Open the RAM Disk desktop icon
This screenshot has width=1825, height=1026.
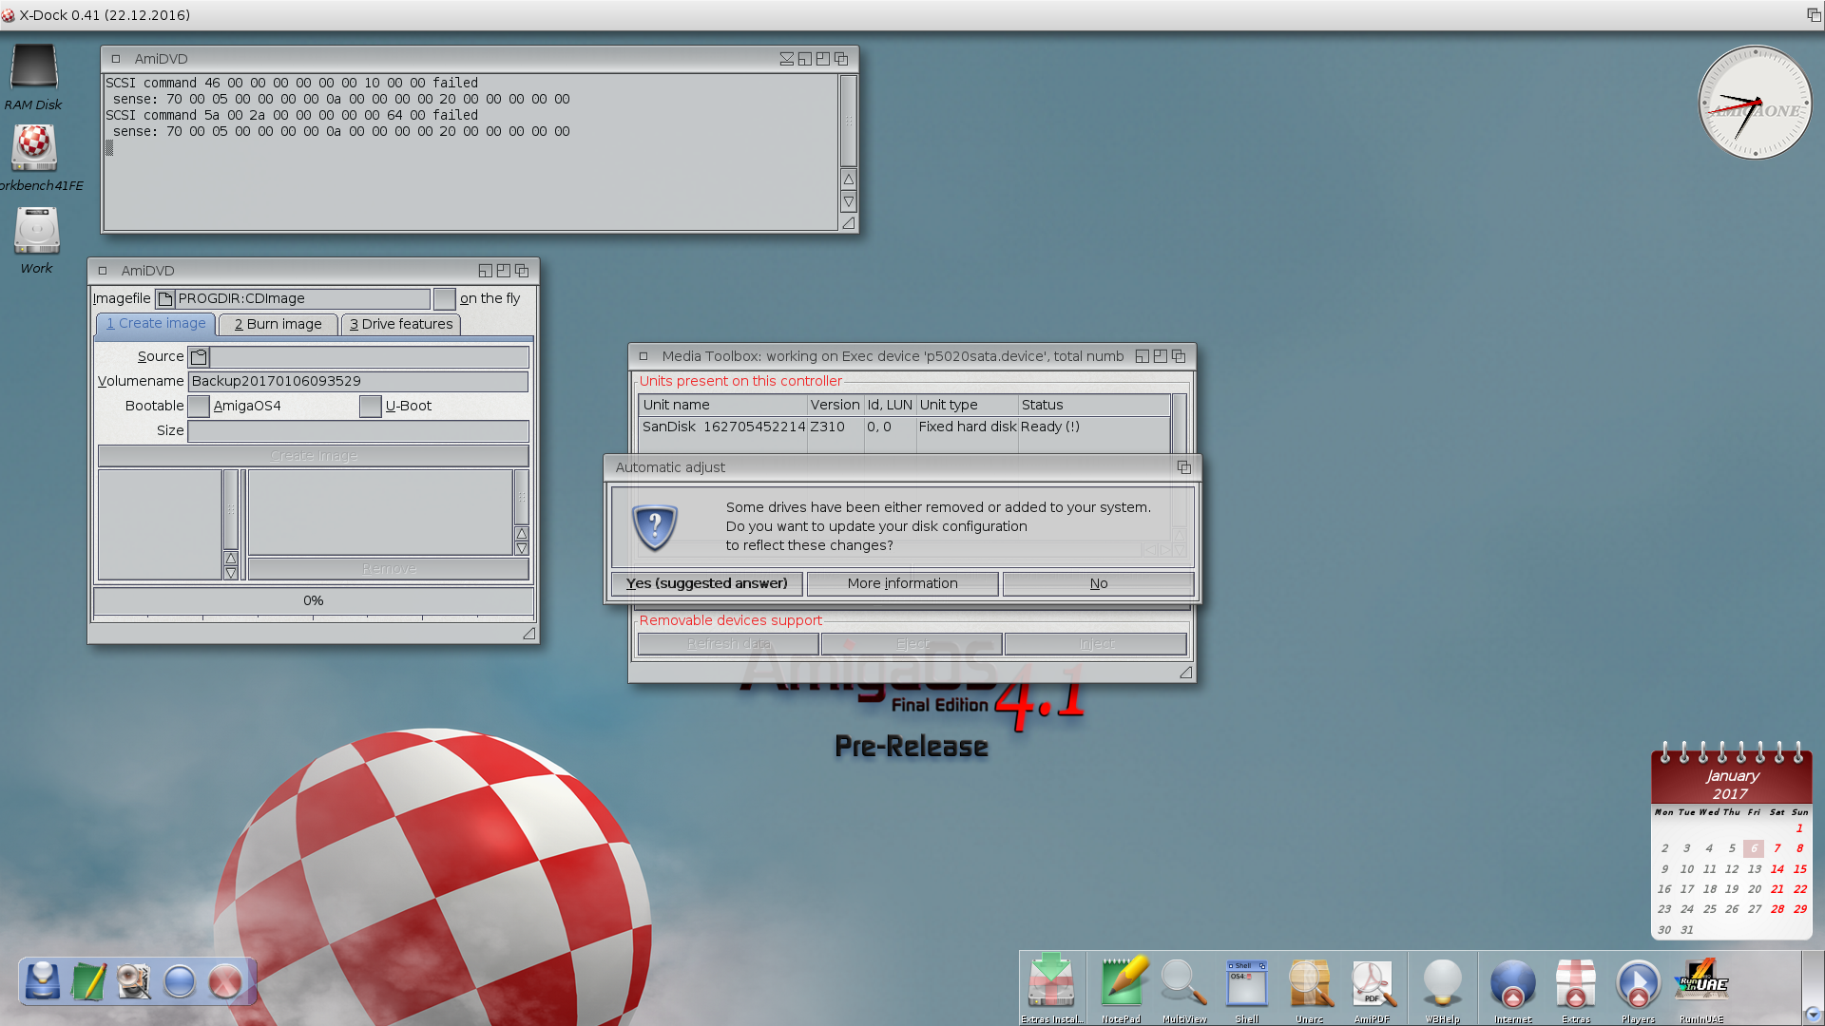[x=34, y=68]
